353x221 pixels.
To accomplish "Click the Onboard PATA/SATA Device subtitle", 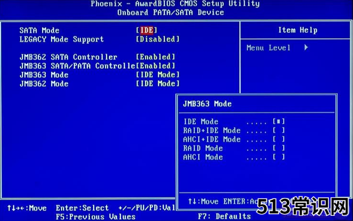I will 171,12.
